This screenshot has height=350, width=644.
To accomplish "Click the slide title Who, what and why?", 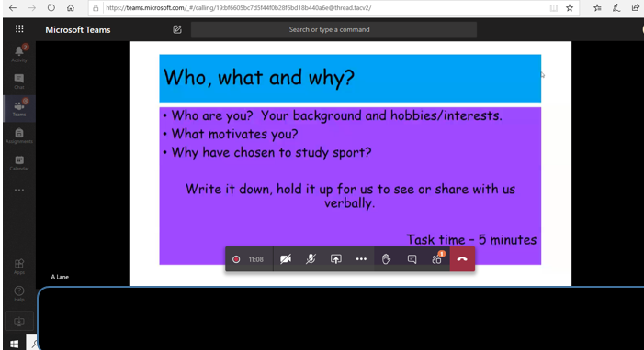I will [x=259, y=77].
